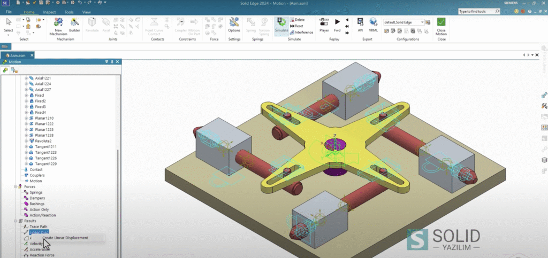Image resolution: width=548 pixels, height=258 pixels.
Task: Choose Create Linear Displacement menu entry
Action: (65, 238)
